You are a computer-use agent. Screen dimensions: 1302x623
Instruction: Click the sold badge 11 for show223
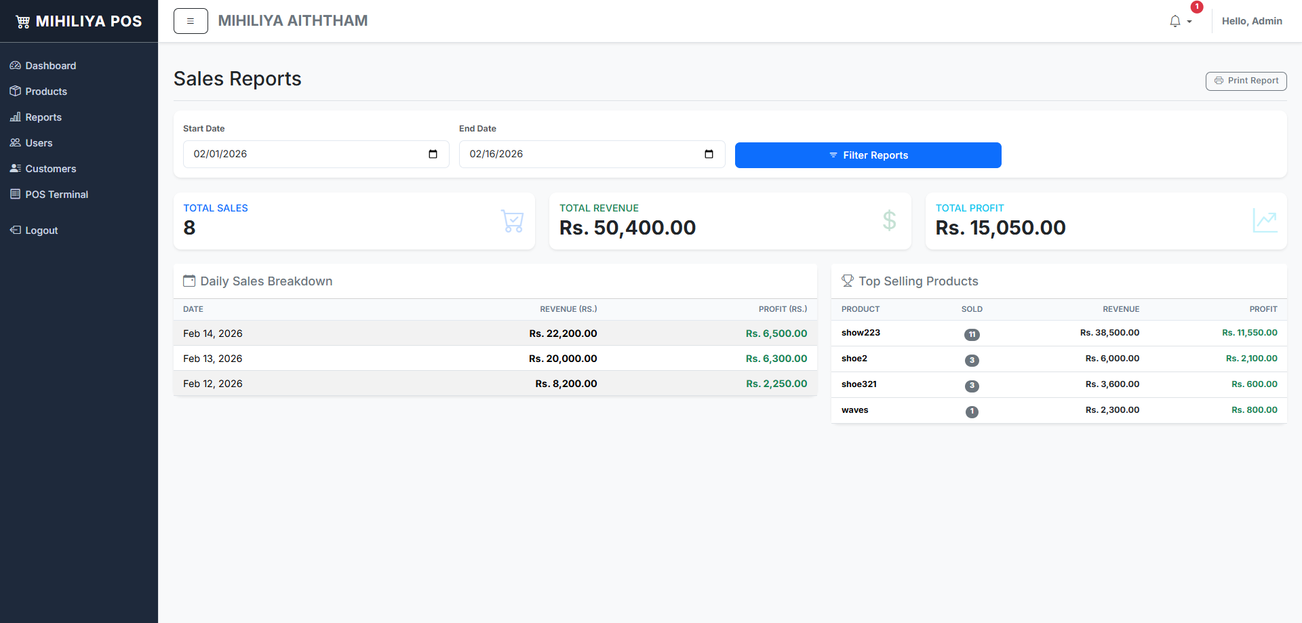972,334
